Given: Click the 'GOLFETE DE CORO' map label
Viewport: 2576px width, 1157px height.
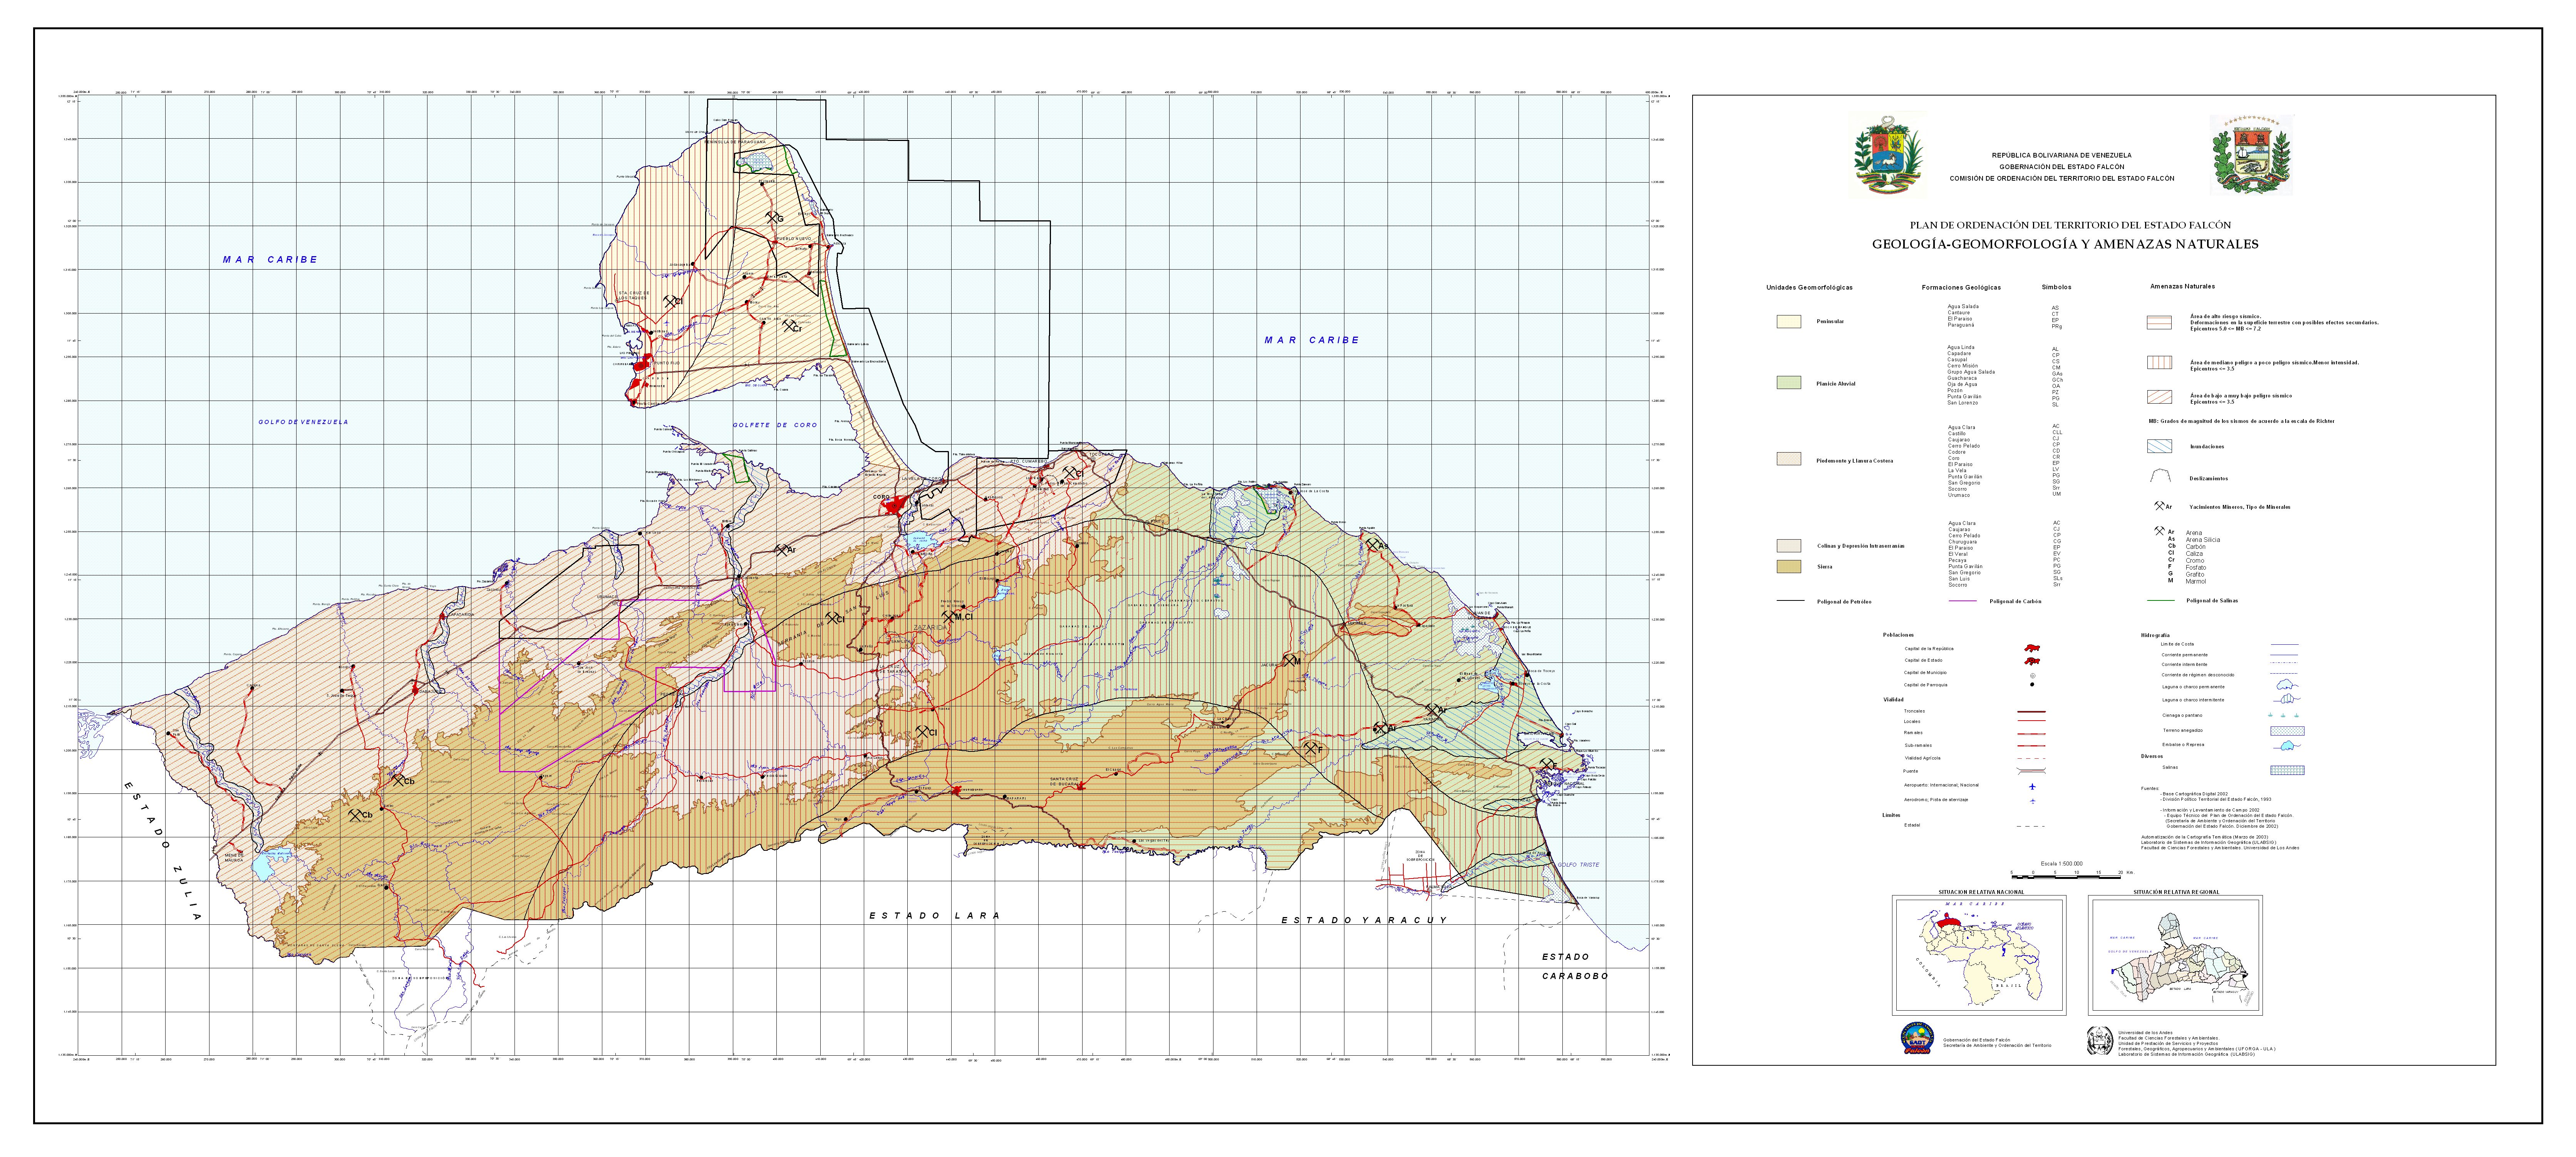Looking at the screenshot, I should [775, 425].
